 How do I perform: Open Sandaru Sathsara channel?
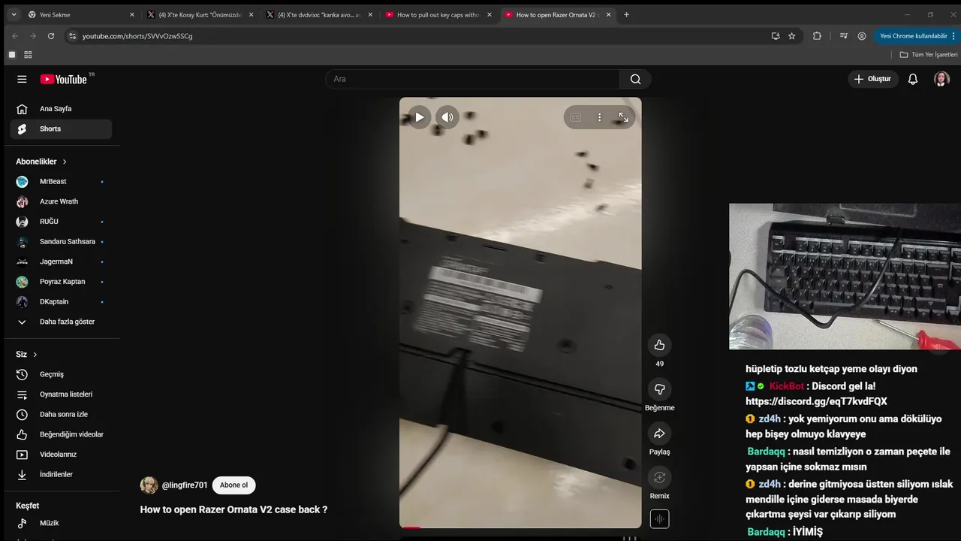[x=62, y=242]
